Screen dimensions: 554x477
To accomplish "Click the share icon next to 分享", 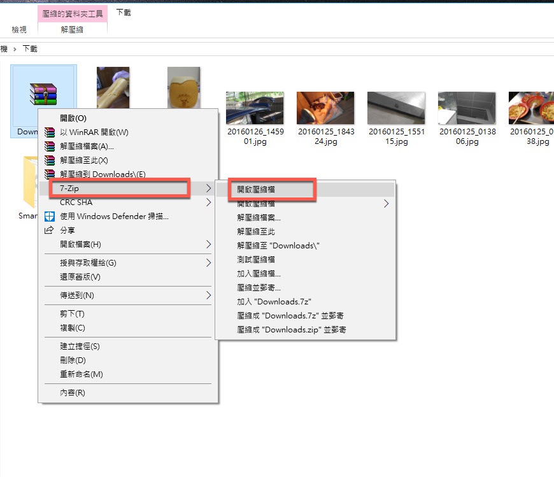I will click(x=49, y=231).
